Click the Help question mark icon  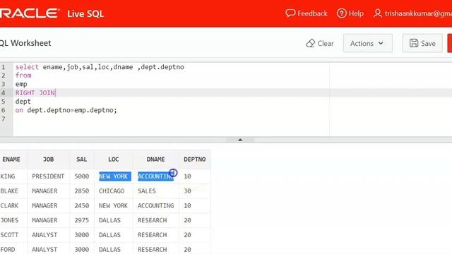click(342, 13)
